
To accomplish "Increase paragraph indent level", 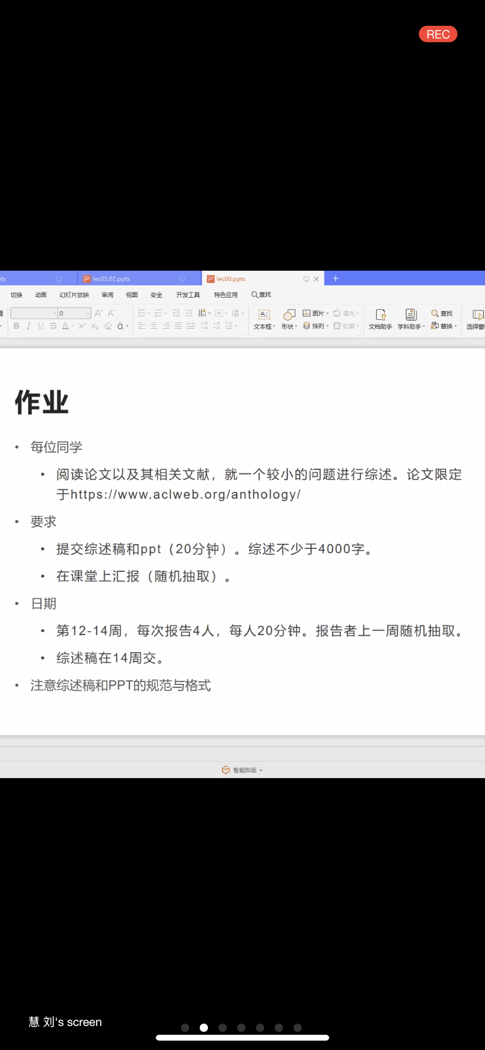I will pyautogui.click(x=189, y=313).
